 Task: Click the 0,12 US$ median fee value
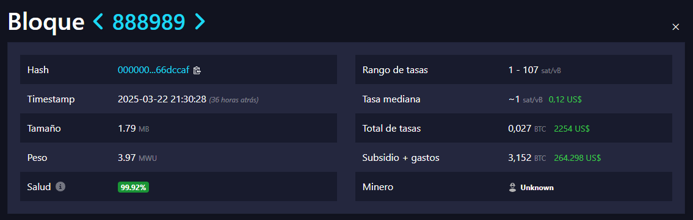coord(565,99)
